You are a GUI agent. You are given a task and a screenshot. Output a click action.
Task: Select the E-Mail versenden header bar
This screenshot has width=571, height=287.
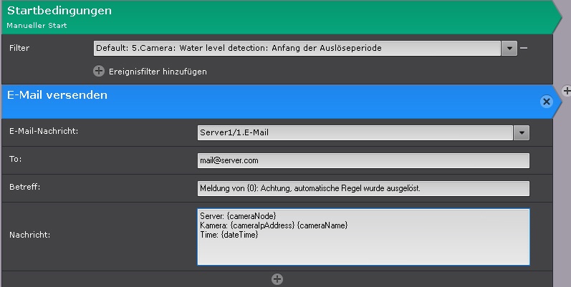265,96
